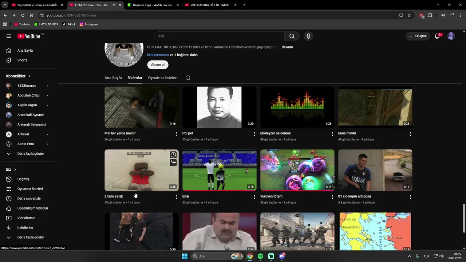Bookmark this page with the star
The height and width of the screenshot is (262, 466).
409,15
